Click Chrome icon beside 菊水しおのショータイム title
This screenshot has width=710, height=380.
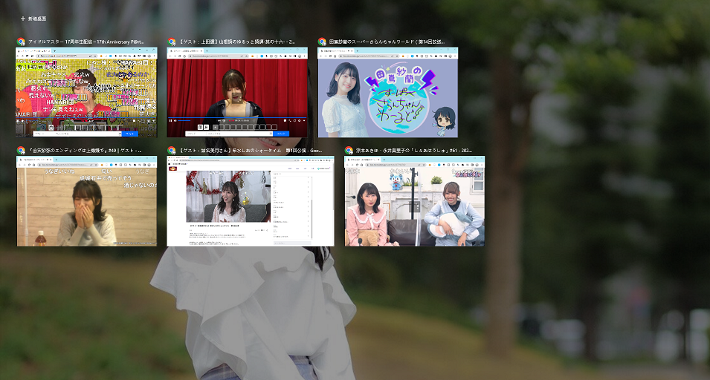pos(172,151)
